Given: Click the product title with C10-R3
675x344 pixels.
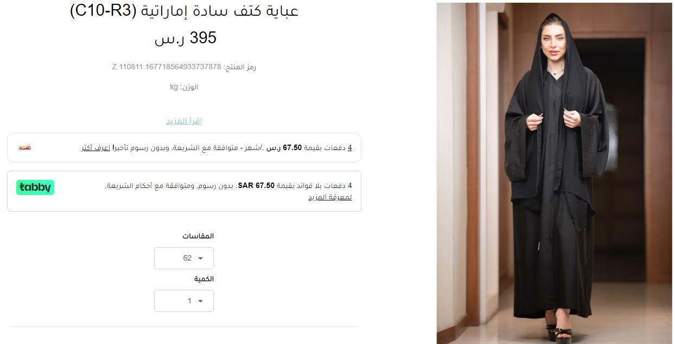Looking at the screenshot, I should coord(184,11).
